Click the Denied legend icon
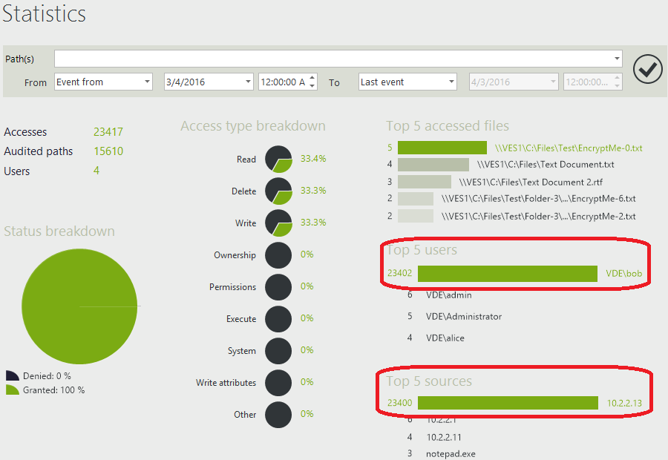 (x=13, y=375)
